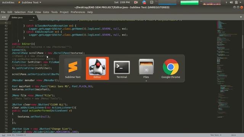Click the 'Connect();' code line
Screen dimensions: 244x137
pos(19,50)
